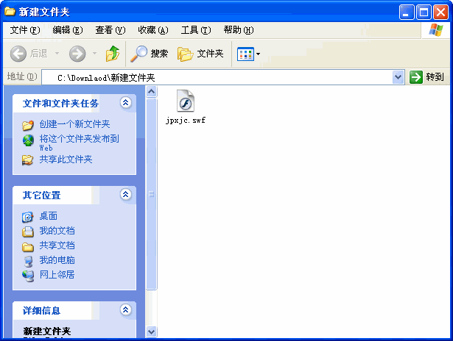
Task: Open the Search (搜索) tool
Action: pos(149,54)
